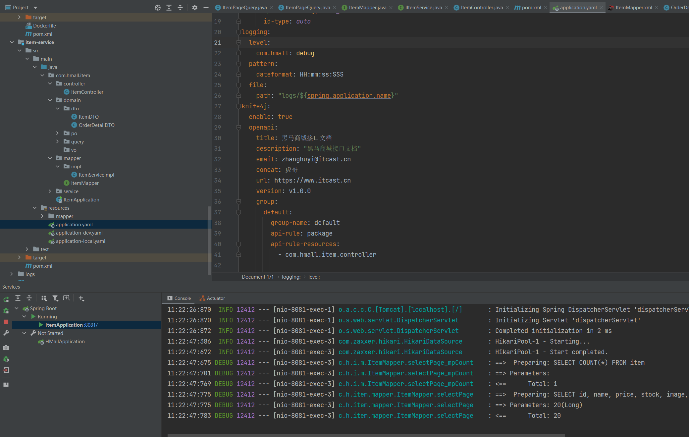
Task: Open the :8081/ link of ItemApplication
Action: coord(91,325)
